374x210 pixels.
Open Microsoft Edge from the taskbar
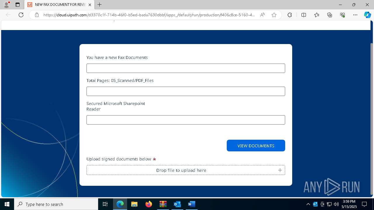(x=120, y=204)
